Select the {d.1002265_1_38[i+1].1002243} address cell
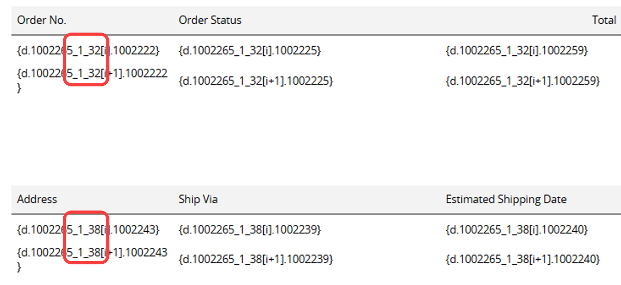 tap(92, 259)
